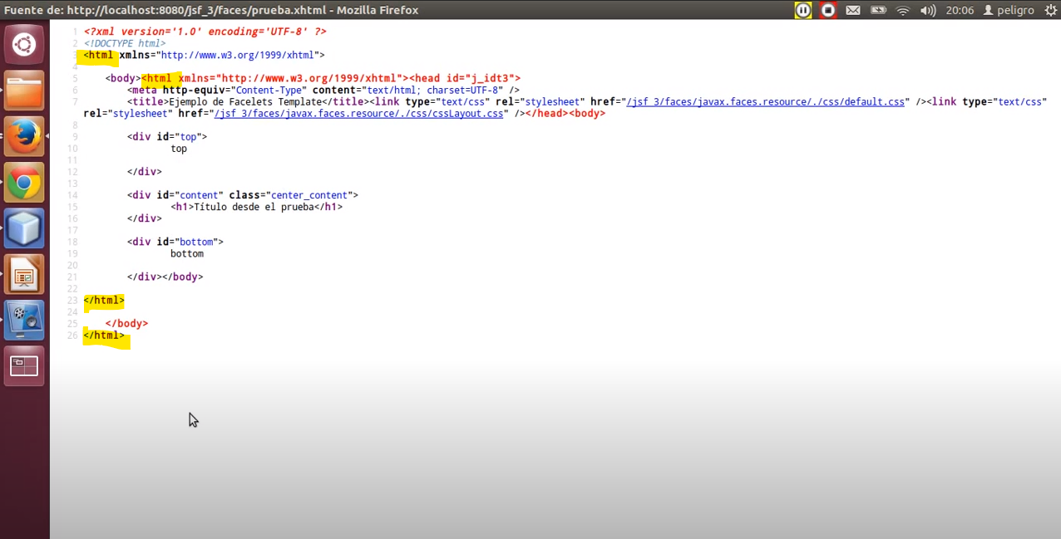Click the plain text top on line 10
The height and width of the screenshot is (539, 1061).
point(179,149)
